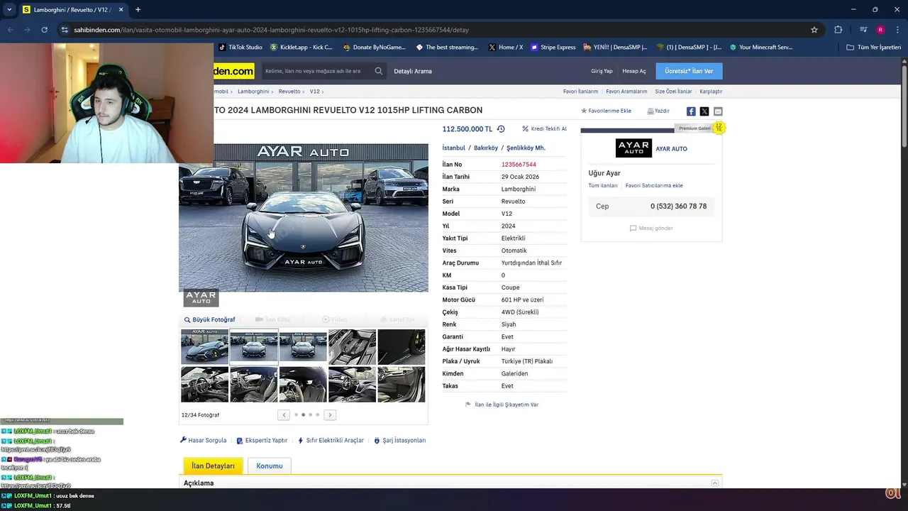Screen dimensions: 908x511
Task: Show next thumbnails with gallery right arrow
Action: coord(330,414)
